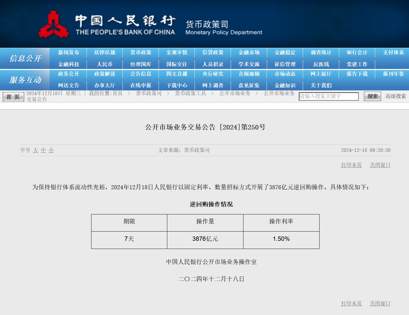
Task: Set font size to 大
Action: (36, 150)
